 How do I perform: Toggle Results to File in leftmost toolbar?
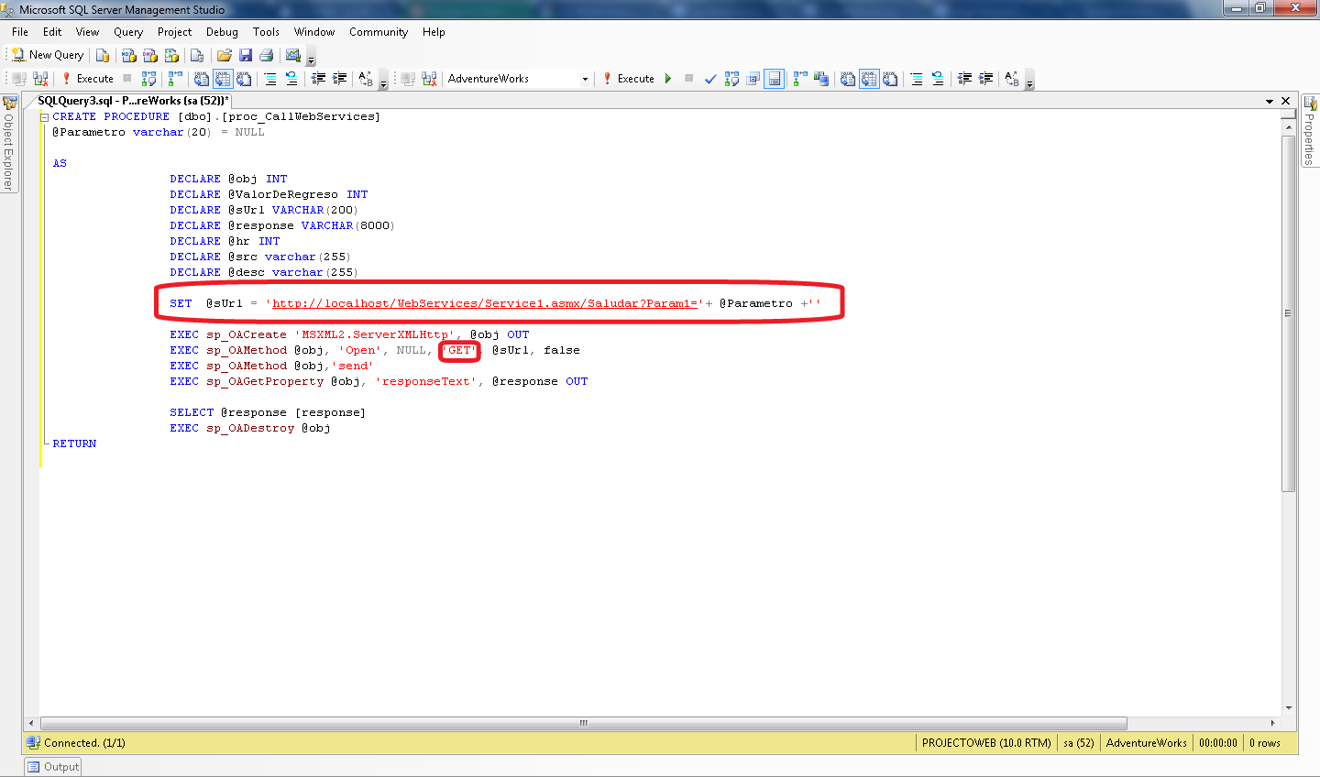pos(244,79)
